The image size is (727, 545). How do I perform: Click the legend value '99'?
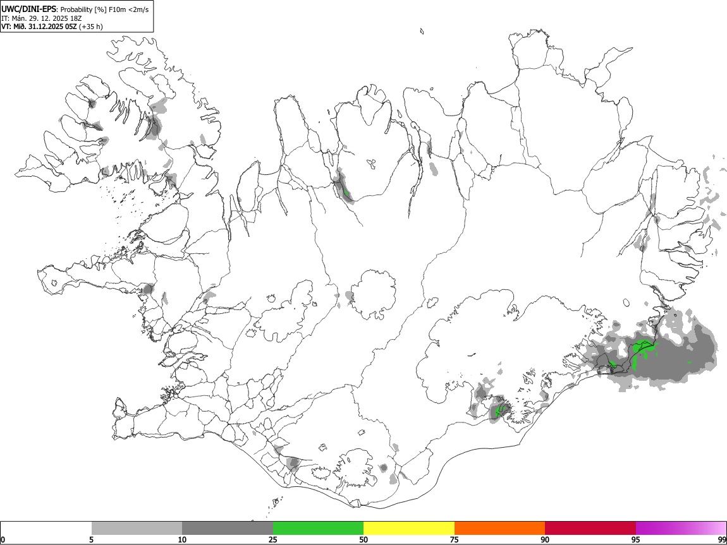click(721, 540)
